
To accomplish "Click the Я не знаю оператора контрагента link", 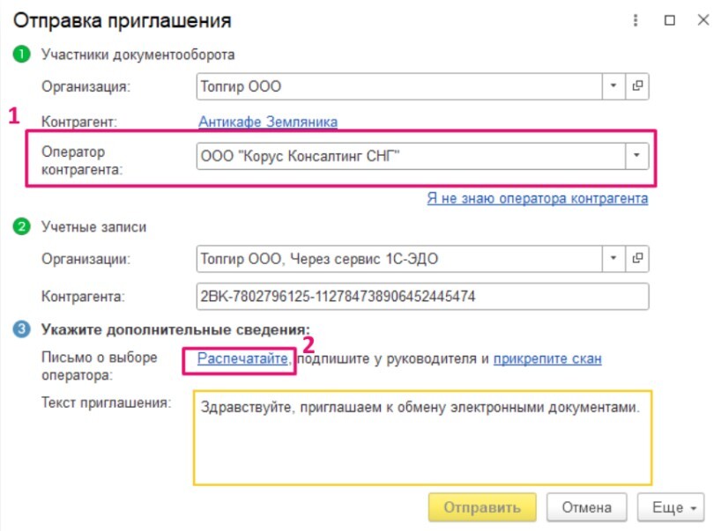I will tap(537, 198).
